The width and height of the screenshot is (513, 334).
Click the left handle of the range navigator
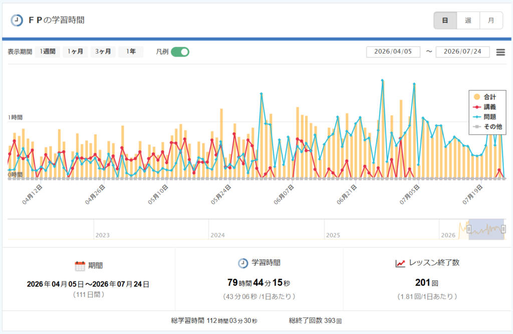coord(469,229)
